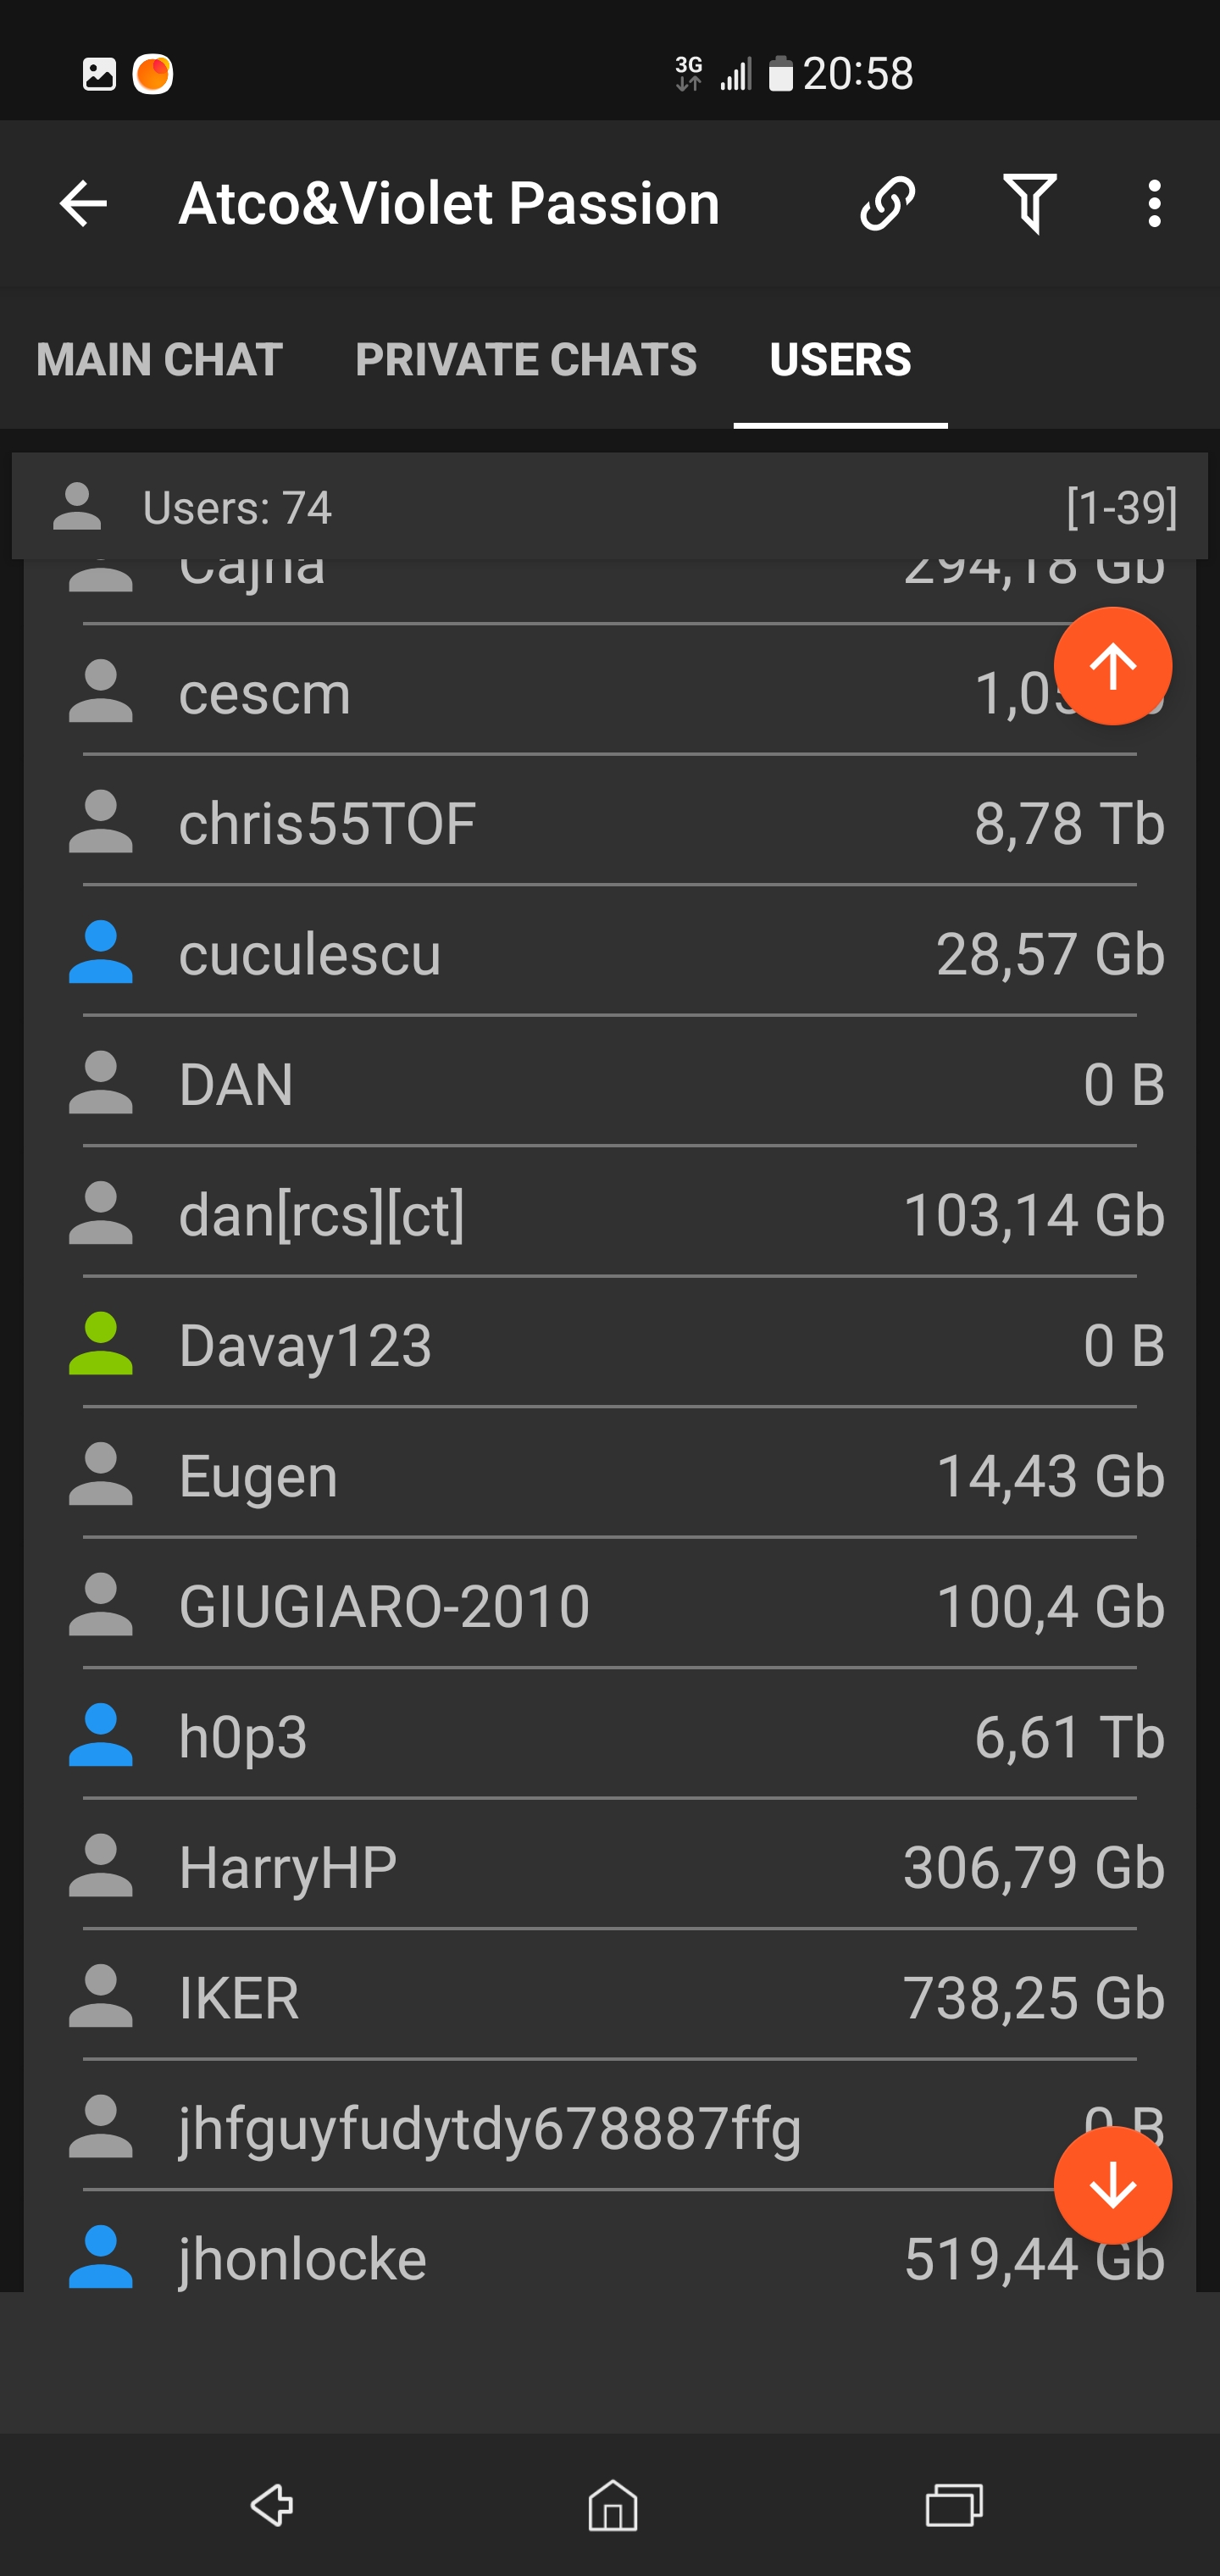The width and height of the screenshot is (1220, 2576).
Task: Tap the green avatar icon beside Davay123
Action: coord(100,1344)
